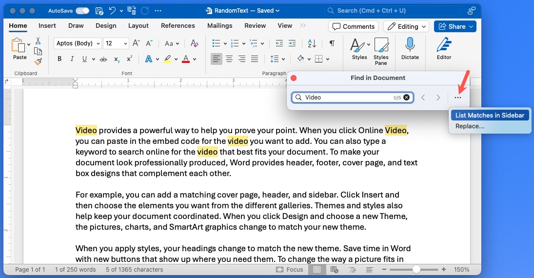The width and height of the screenshot is (534, 278).
Task: Click the Undo arrow icon
Action: 113,10
